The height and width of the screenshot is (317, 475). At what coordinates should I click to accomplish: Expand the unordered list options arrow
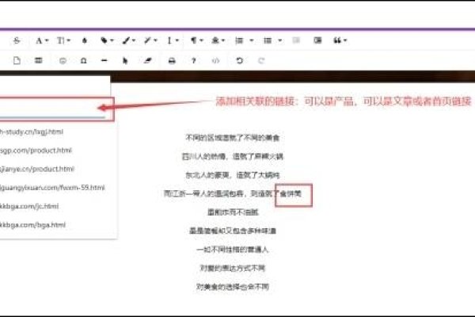[x=280, y=40]
